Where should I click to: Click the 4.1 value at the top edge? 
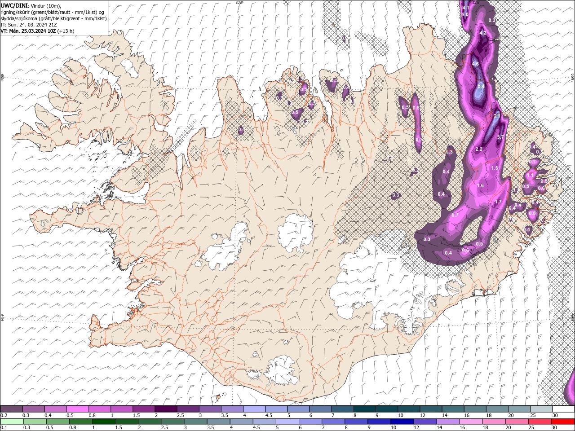(x=466, y=8)
